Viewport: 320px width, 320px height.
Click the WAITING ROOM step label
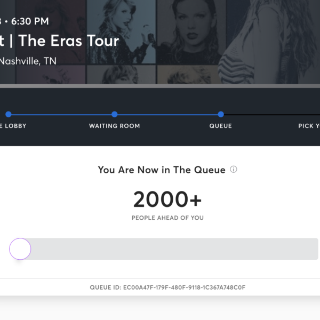pos(115,126)
